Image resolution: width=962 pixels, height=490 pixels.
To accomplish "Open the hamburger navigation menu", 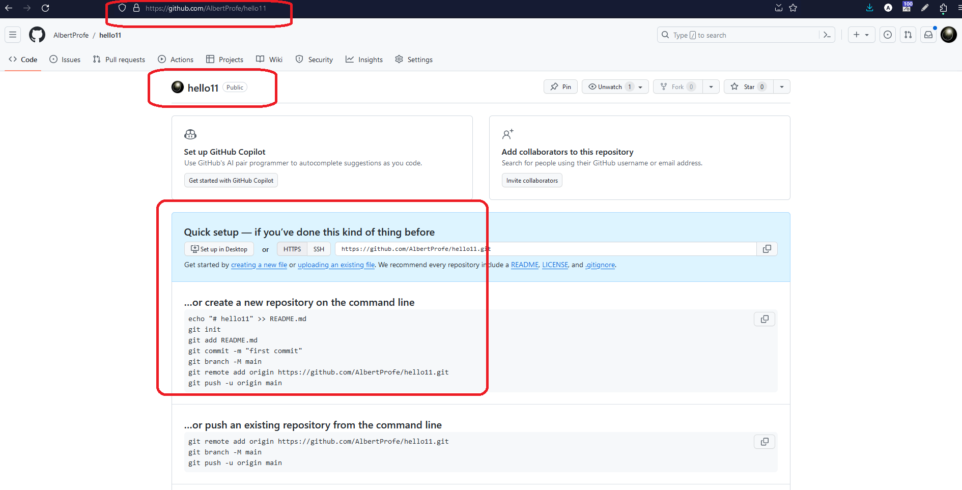I will pos(13,35).
